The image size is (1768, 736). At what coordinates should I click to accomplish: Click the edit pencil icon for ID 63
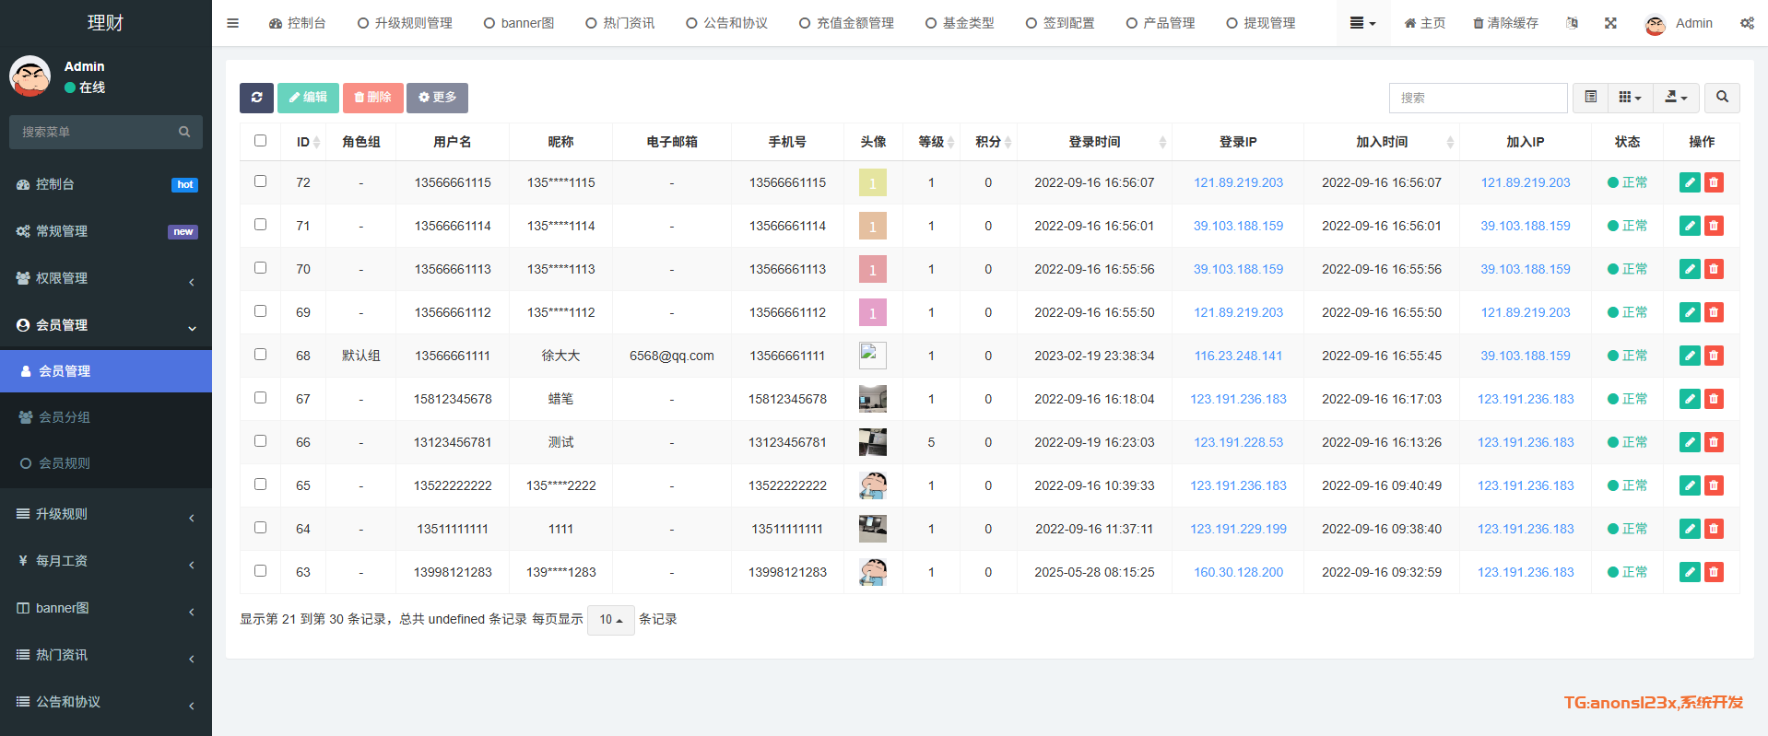1690,572
